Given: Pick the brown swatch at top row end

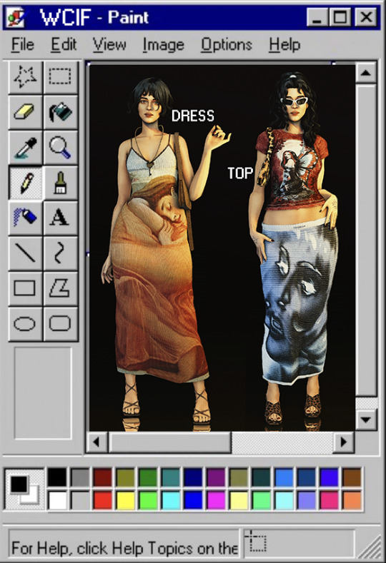Looking at the screenshot, I should coord(352,477).
